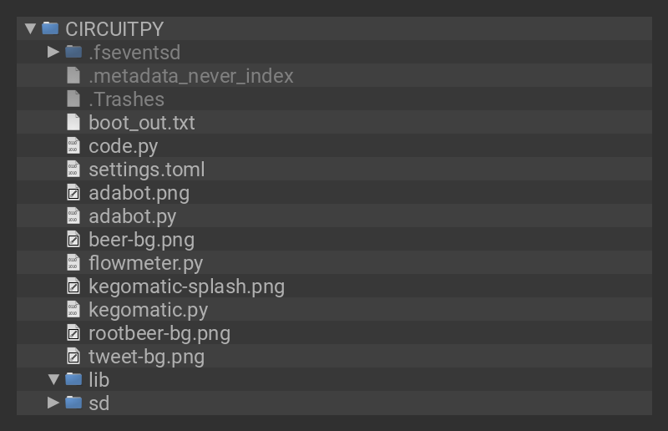
Task: Click the adabot.png image icon
Action: click(73, 193)
